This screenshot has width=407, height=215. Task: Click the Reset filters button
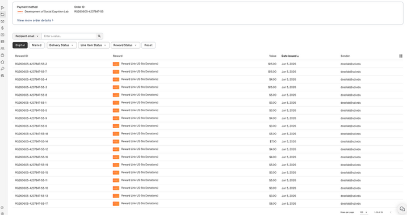[149, 45]
